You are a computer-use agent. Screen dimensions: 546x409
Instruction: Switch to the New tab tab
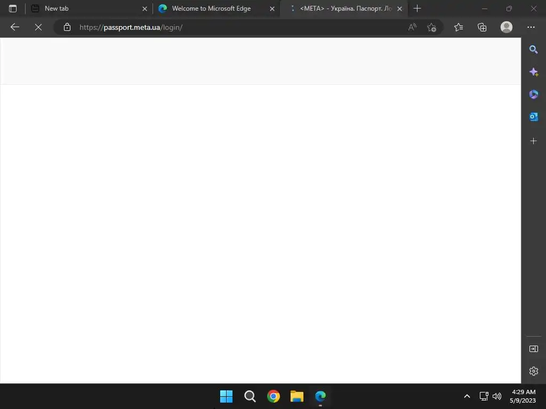coord(89,9)
